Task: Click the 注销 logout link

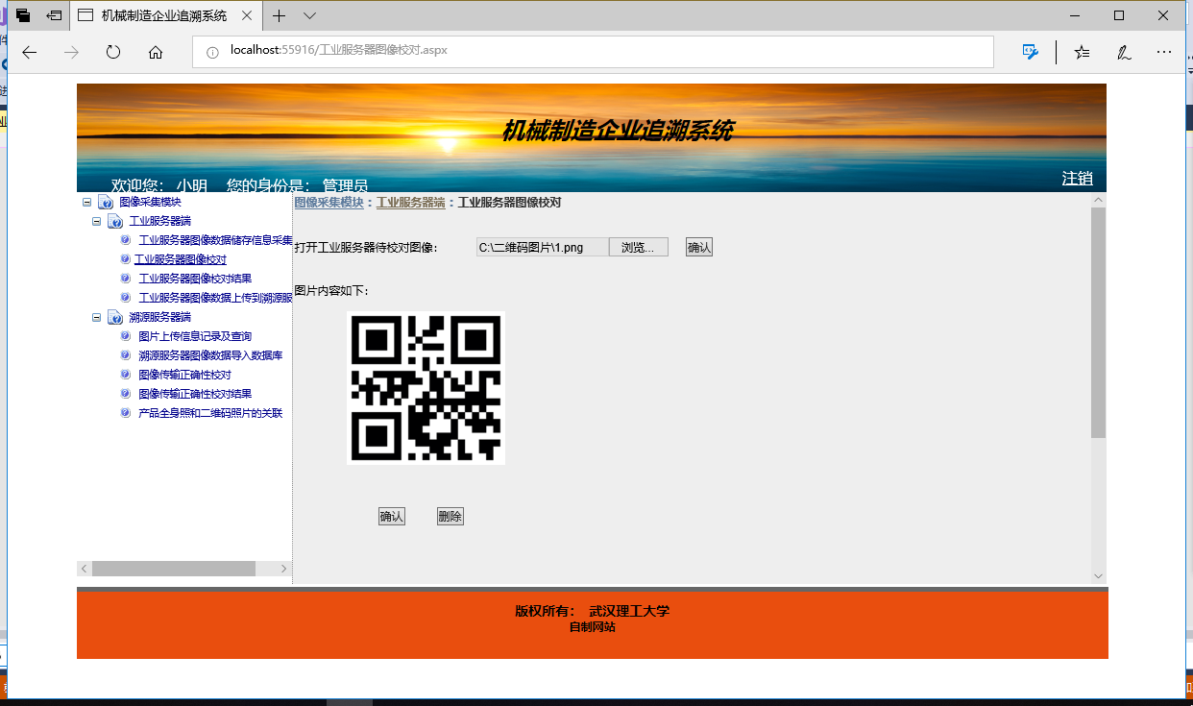Action: point(1077,179)
